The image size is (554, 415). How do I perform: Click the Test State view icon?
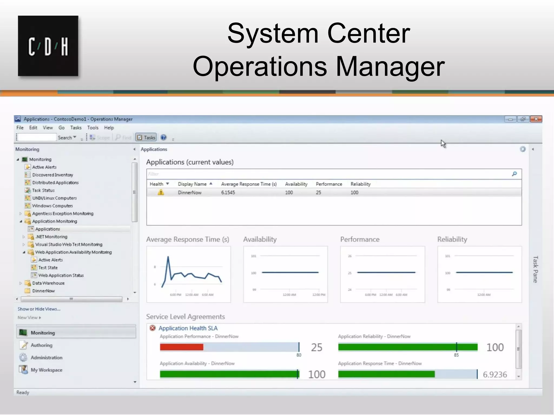coord(34,267)
